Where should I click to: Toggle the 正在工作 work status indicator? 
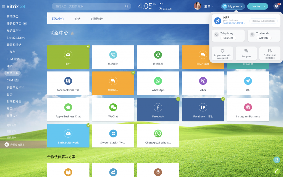click(166, 9)
